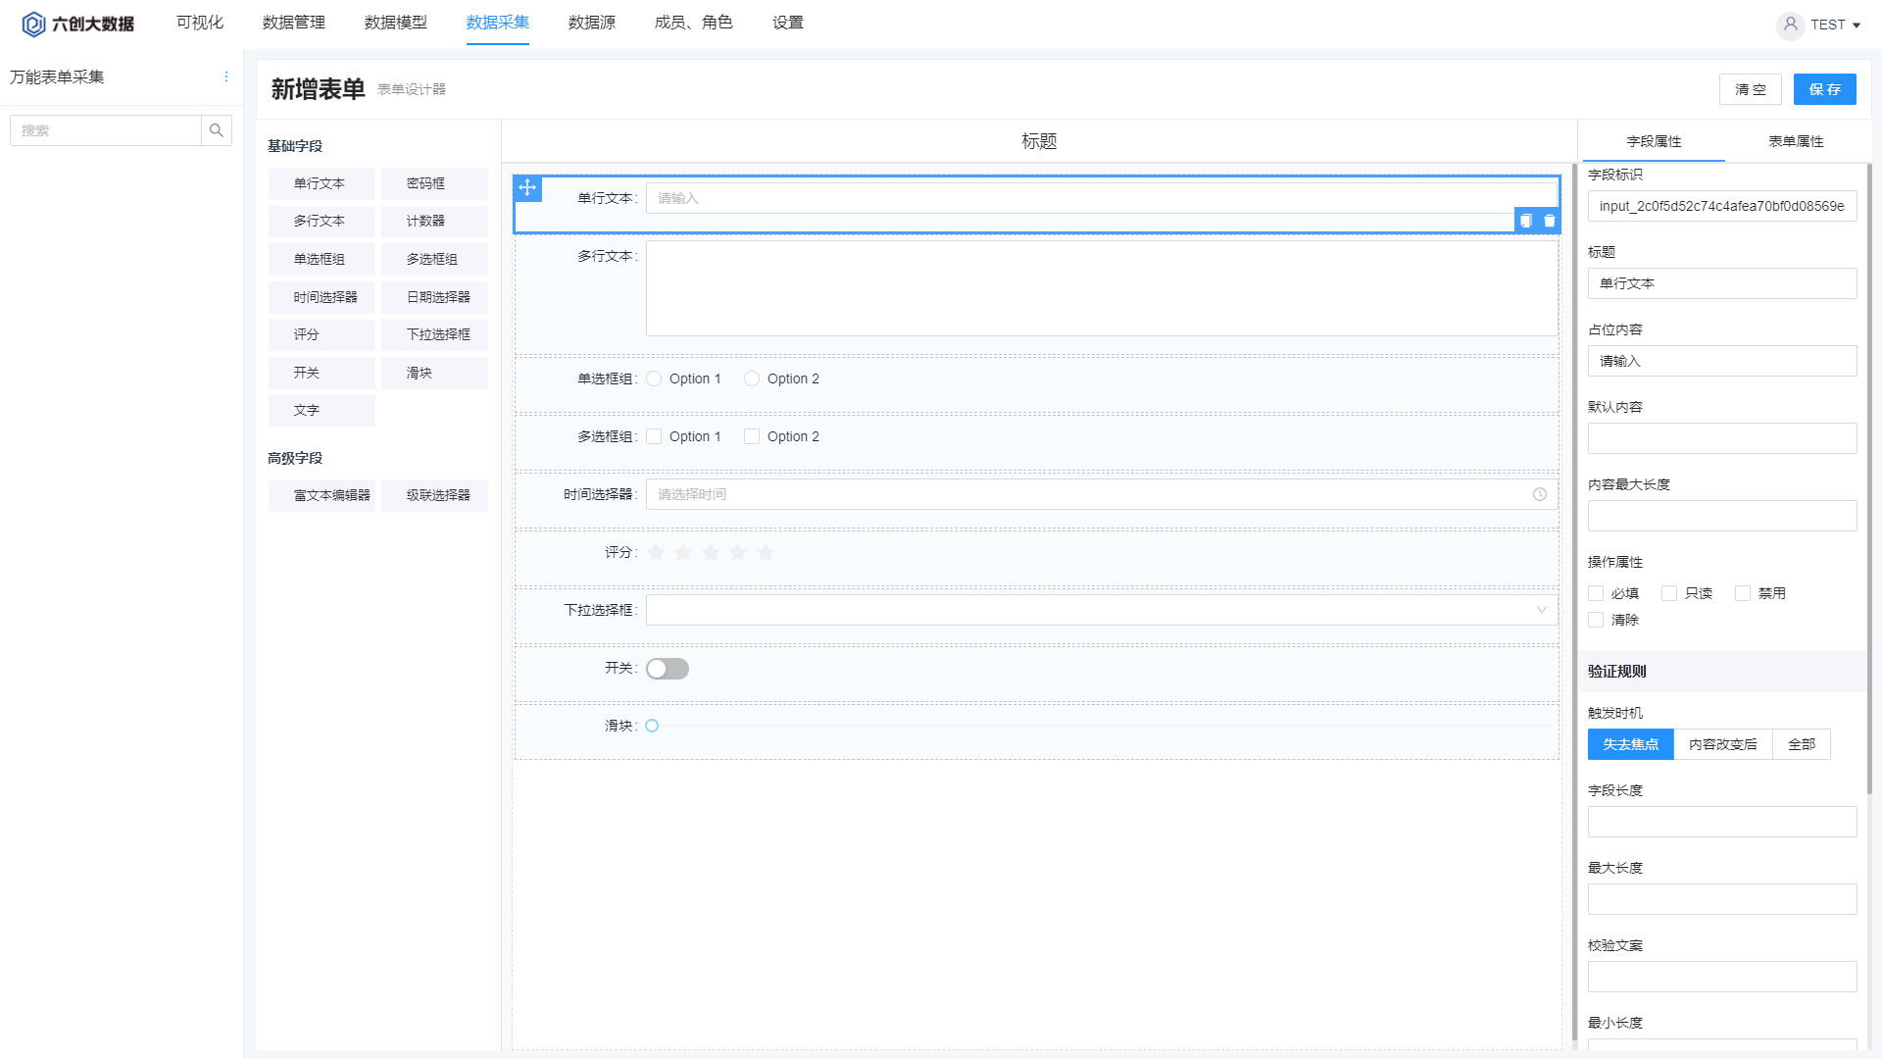Image resolution: width=1882 pixels, height=1059 pixels.
Task: Switch to the 表单属性 tab
Action: coord(1796,141)
